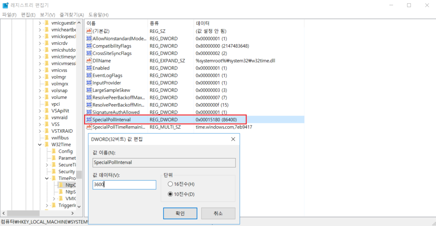Click the SpecialPollTimeRemaining multi-string icon
The image size is (436, 226).
click(x=89, y=127)
